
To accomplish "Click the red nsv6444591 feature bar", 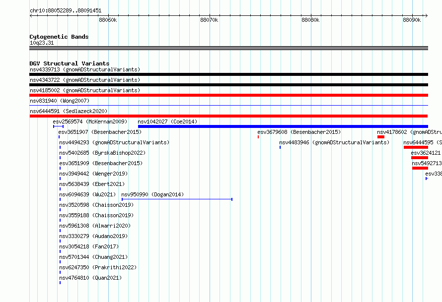I will point(228,116).
